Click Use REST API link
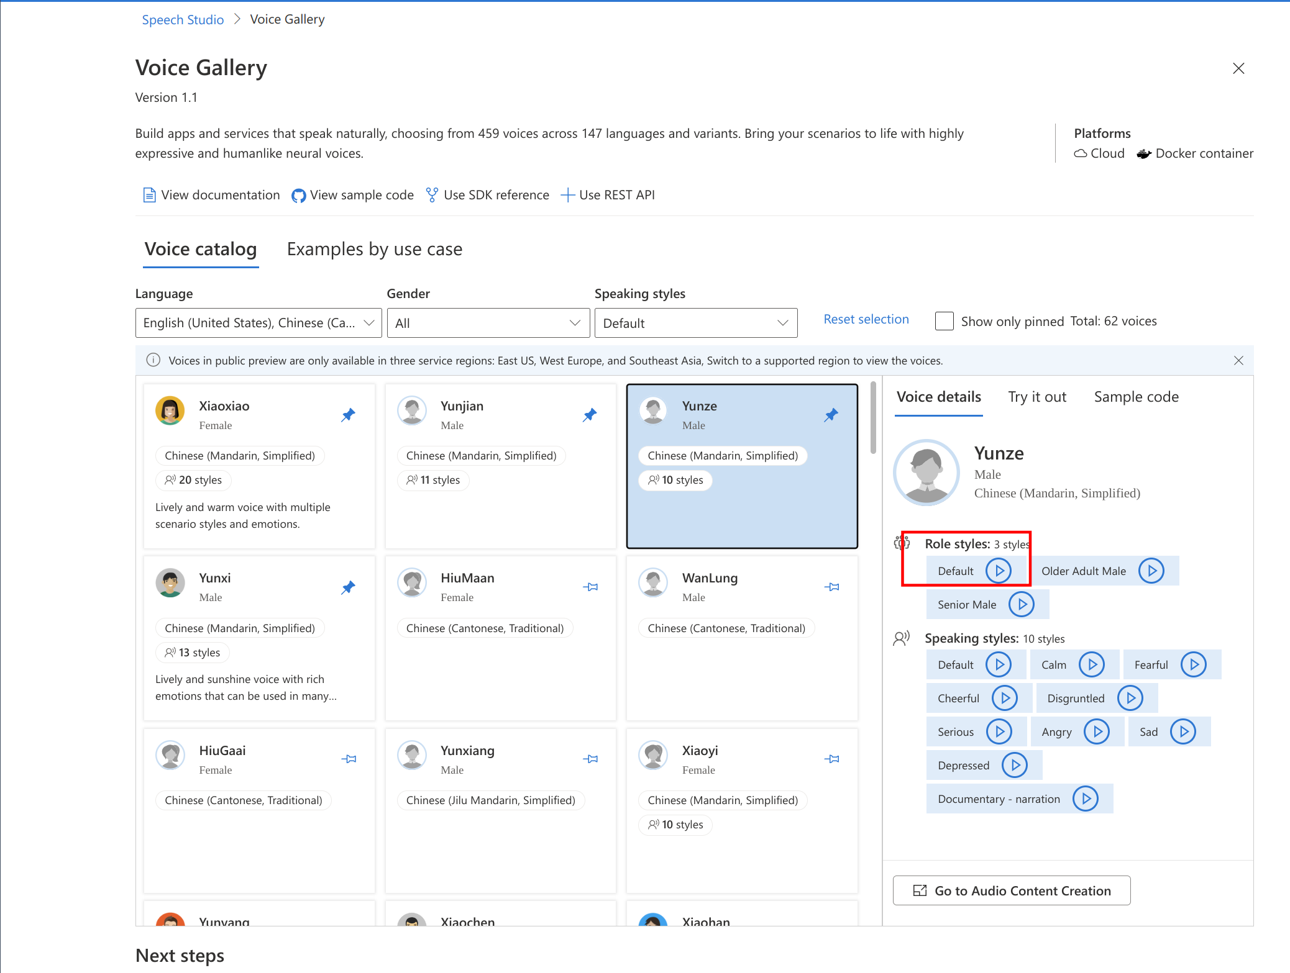The image size is (1290, 973). (x=608, y=195)
